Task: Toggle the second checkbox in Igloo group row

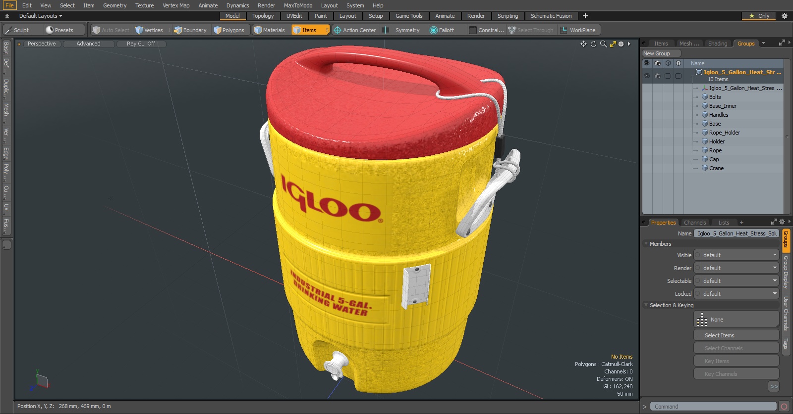Action: [678, 76]
